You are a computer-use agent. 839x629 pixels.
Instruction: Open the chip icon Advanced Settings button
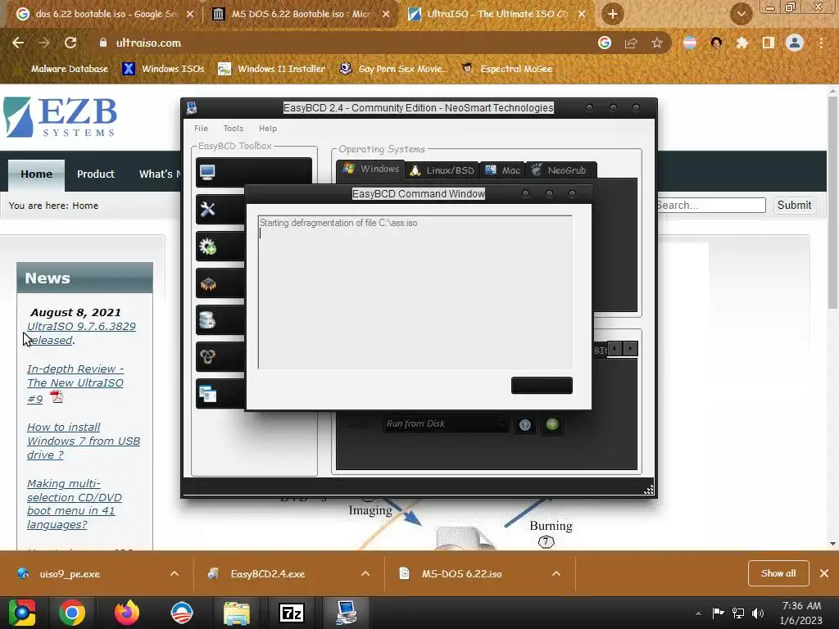point(220,283)
